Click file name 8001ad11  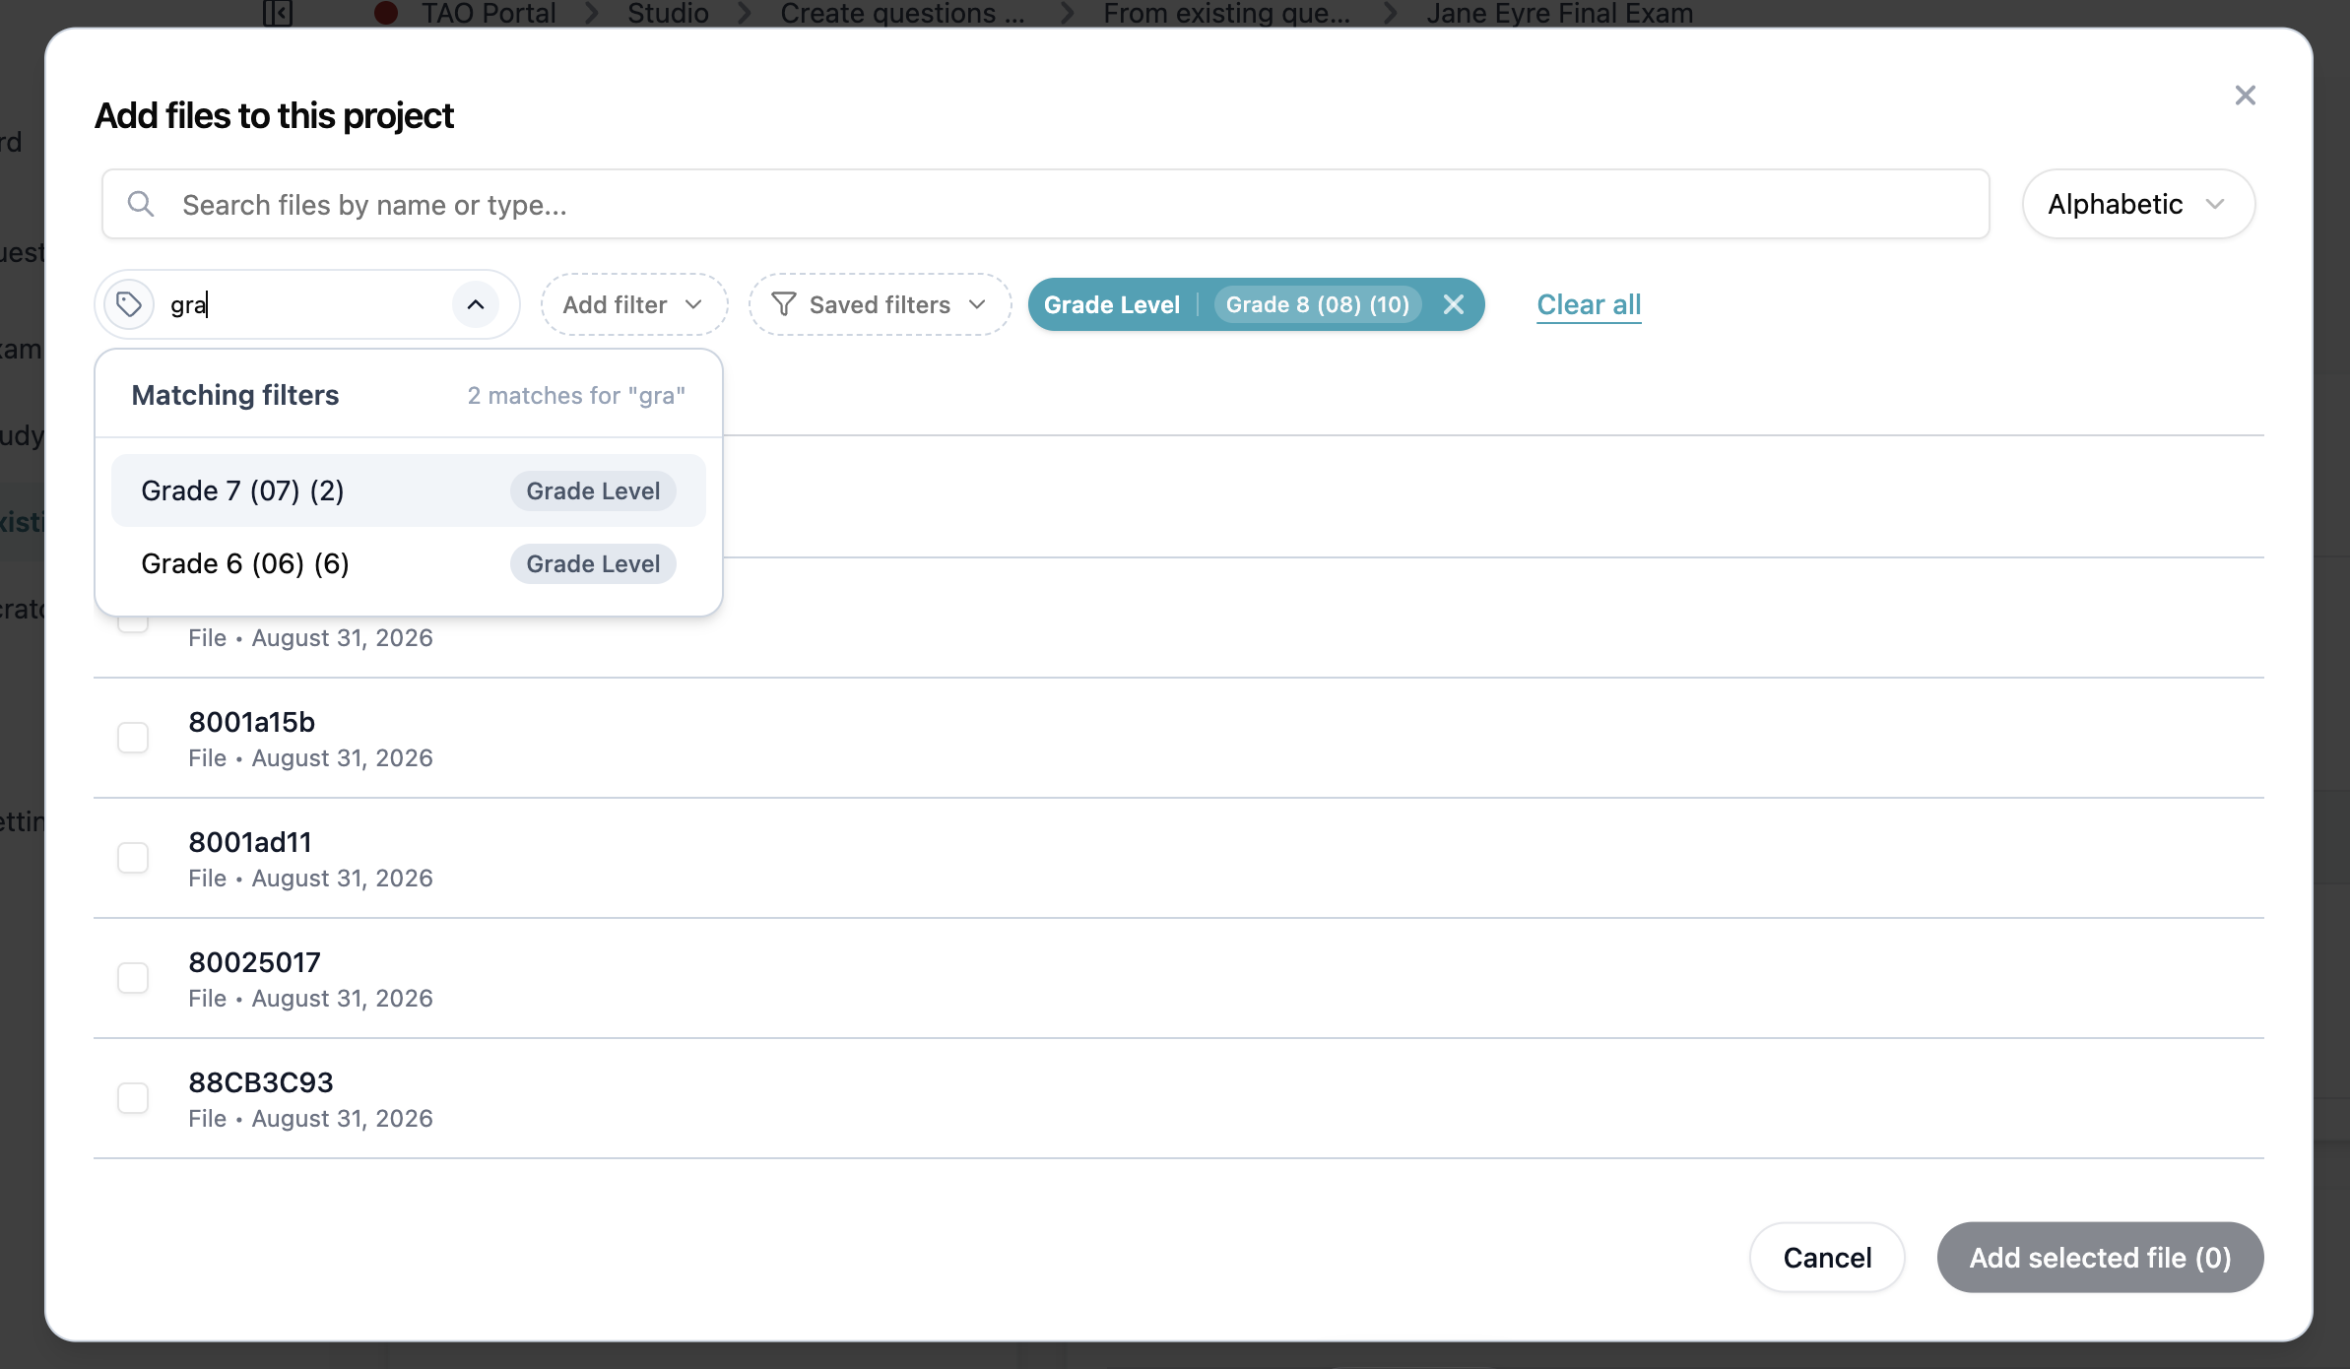click(x=250, y=842)
